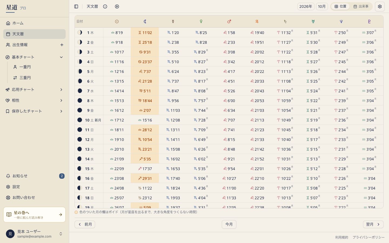389x243 pixels.
Task: Go to 翌月 next month
Action: 373,224
